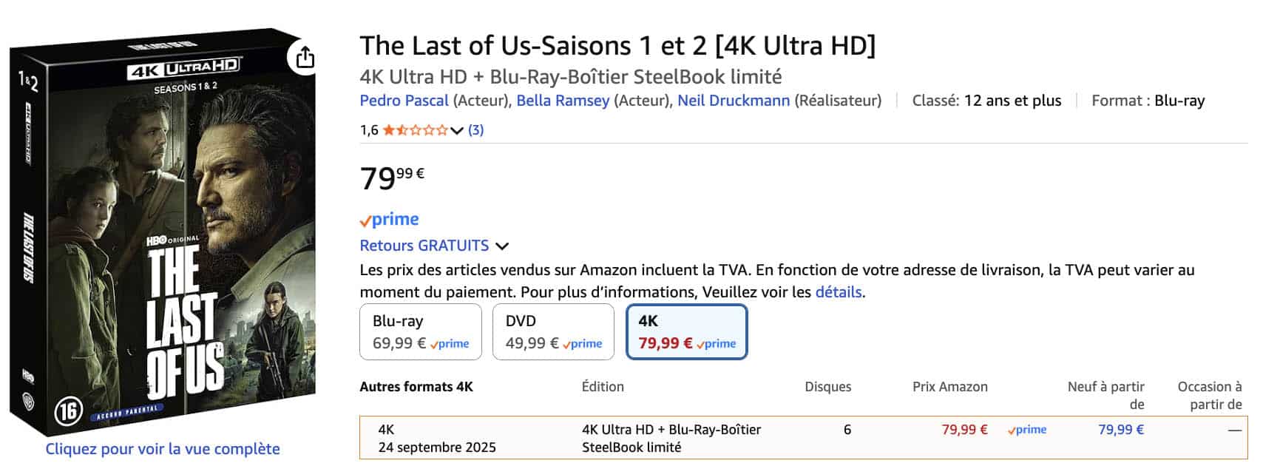Click the Prime badge in the Blu-ray option

[450, 343]
